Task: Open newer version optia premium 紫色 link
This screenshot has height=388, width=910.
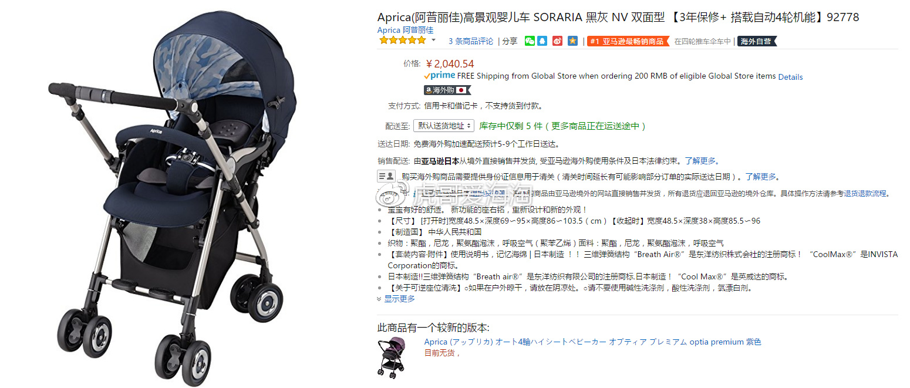Action: [x=592, y=342]
